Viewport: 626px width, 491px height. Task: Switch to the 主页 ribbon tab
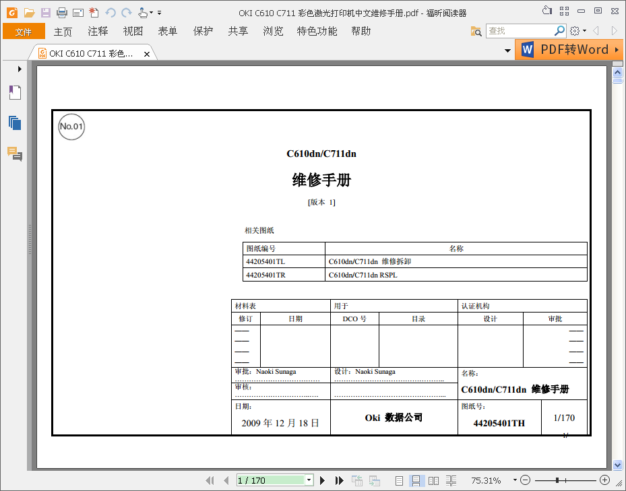point(63,32)
